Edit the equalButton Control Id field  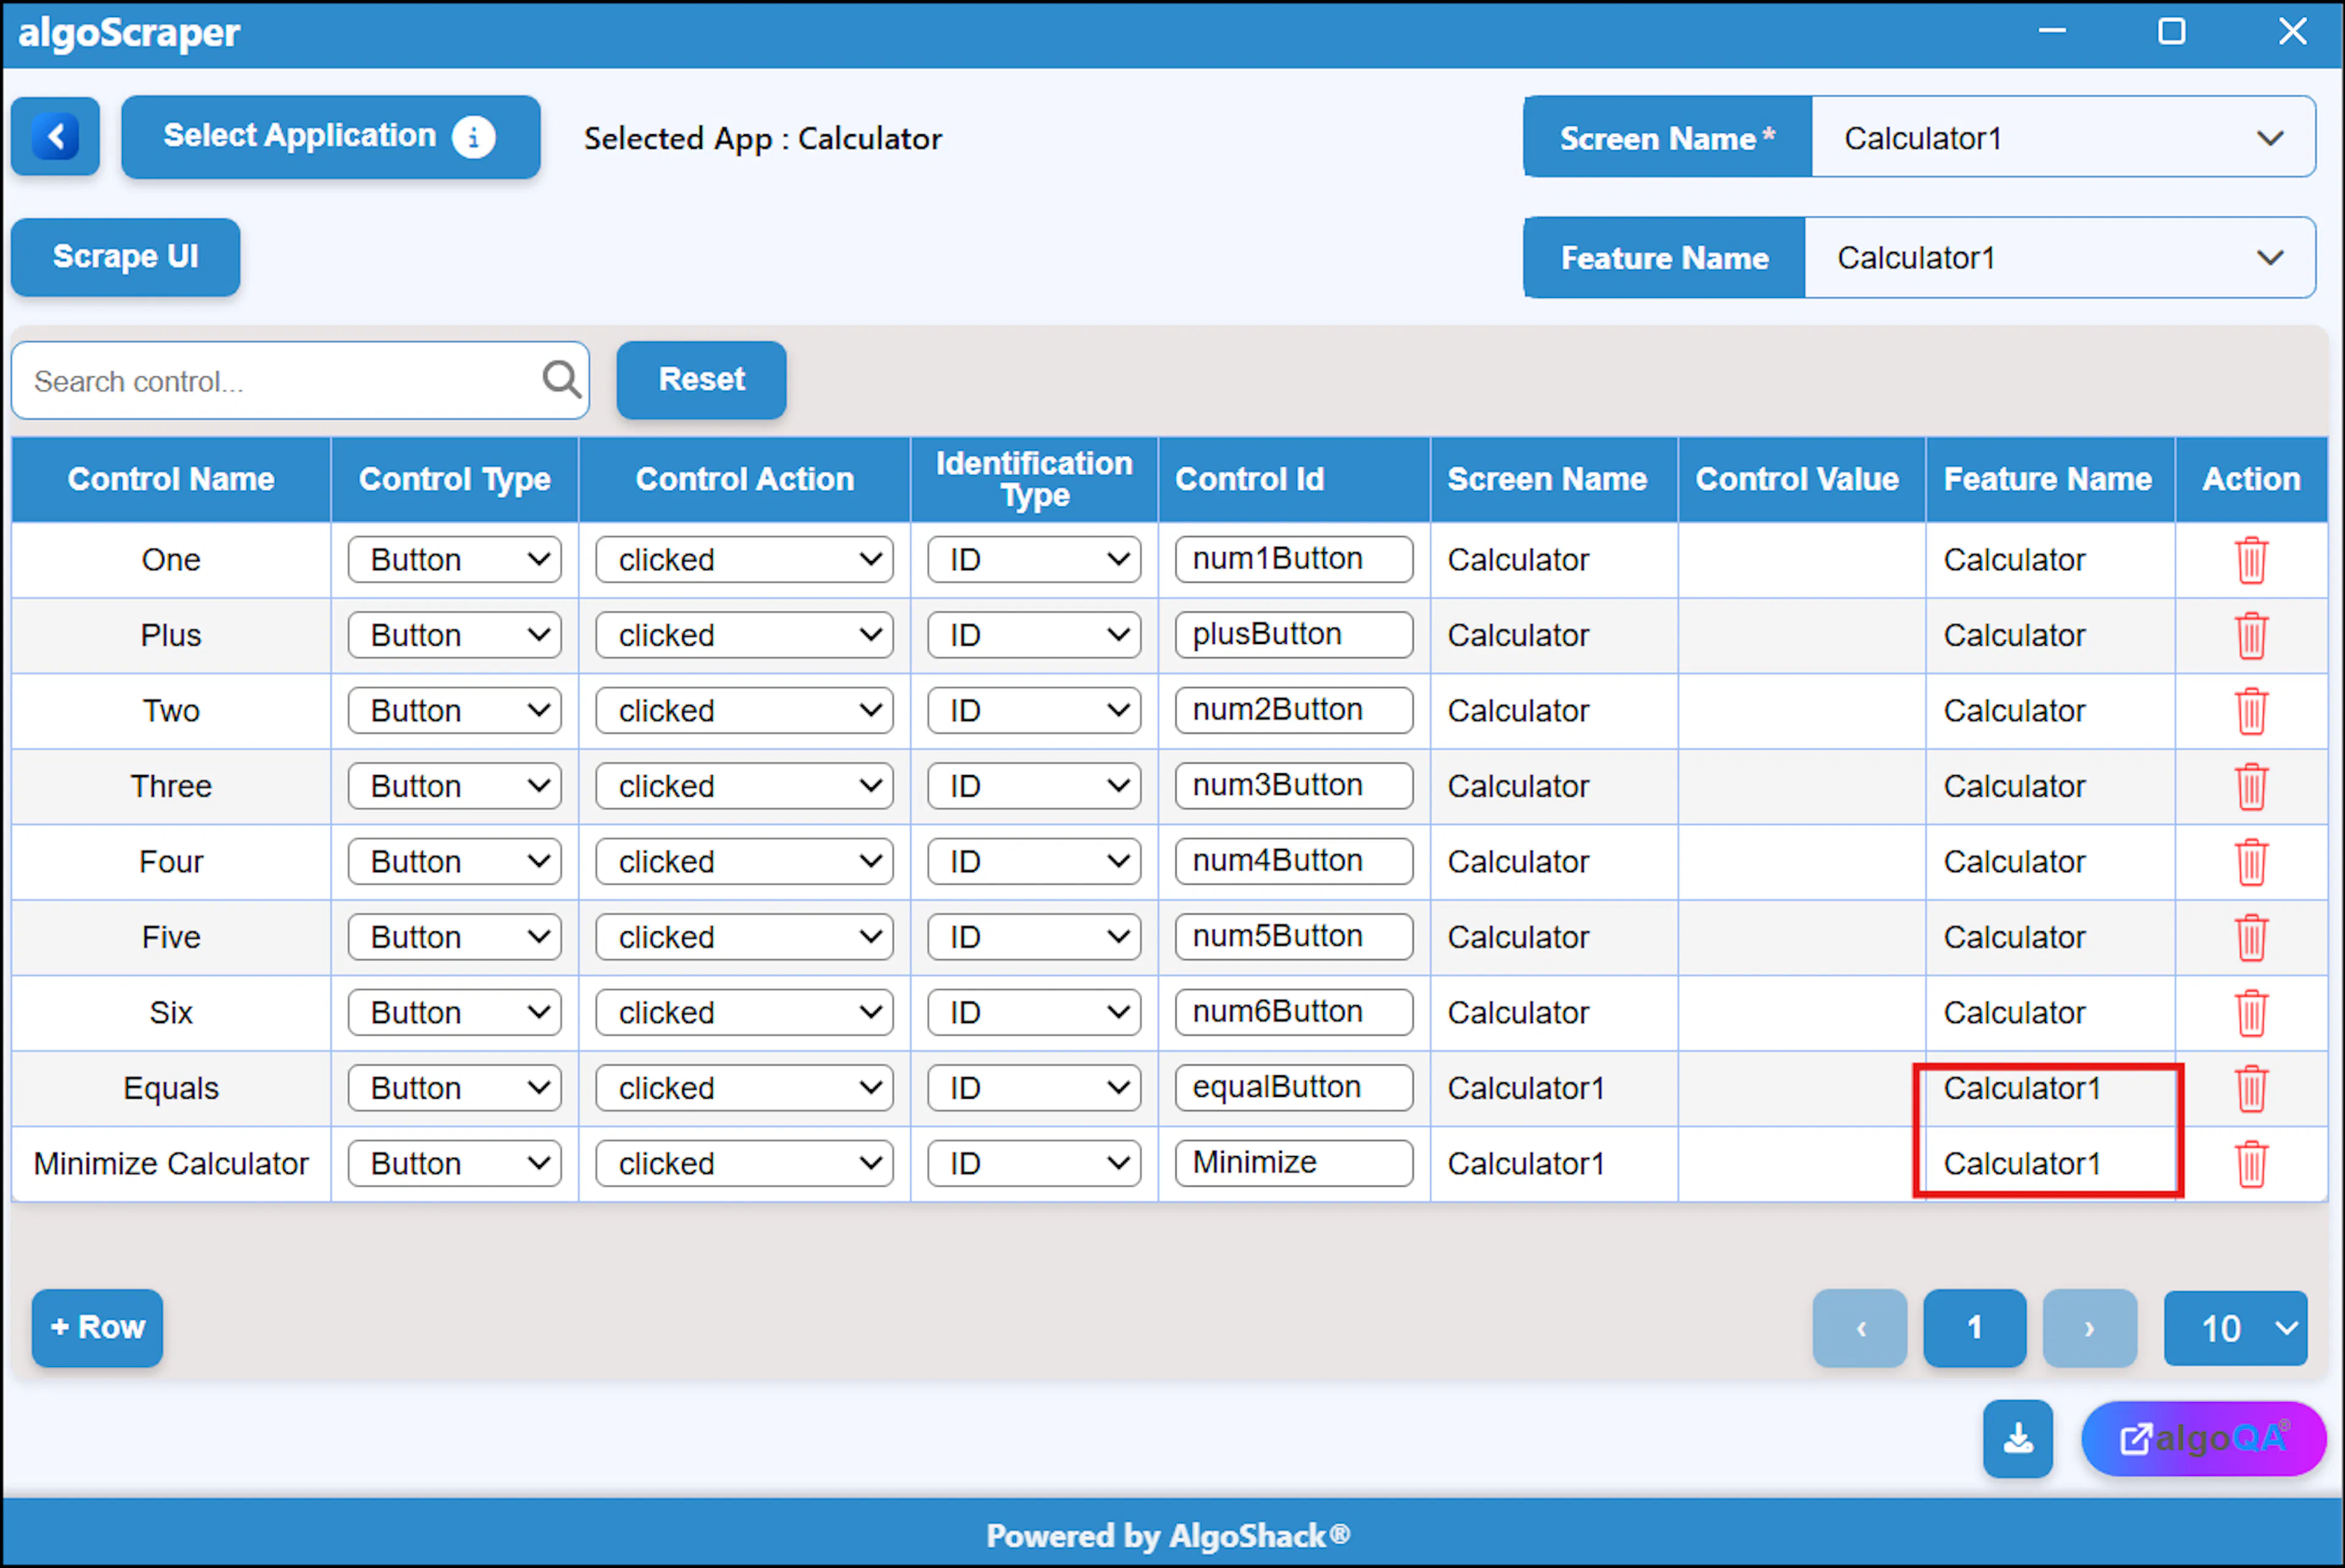[1293, 1087]
